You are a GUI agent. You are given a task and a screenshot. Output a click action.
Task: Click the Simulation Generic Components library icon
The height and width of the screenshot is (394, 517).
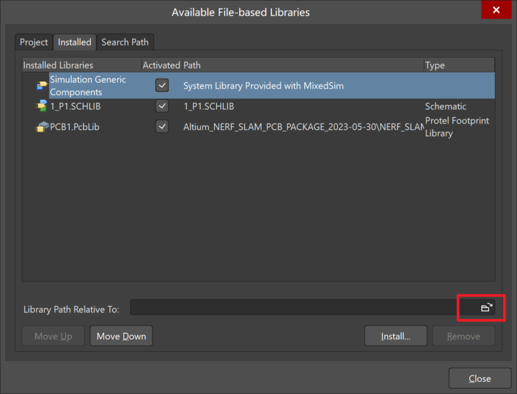click(42, 85)
